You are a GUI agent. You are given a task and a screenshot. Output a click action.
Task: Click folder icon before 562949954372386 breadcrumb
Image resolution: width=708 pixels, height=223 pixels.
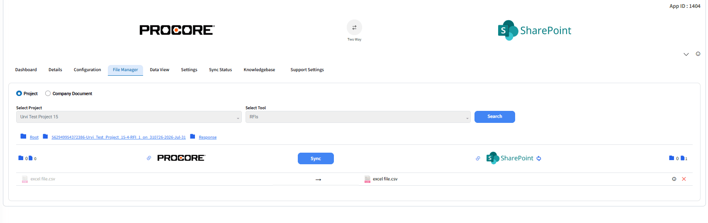(x=45, y=137)
